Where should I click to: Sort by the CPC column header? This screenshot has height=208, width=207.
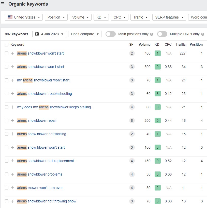point(168,45)
